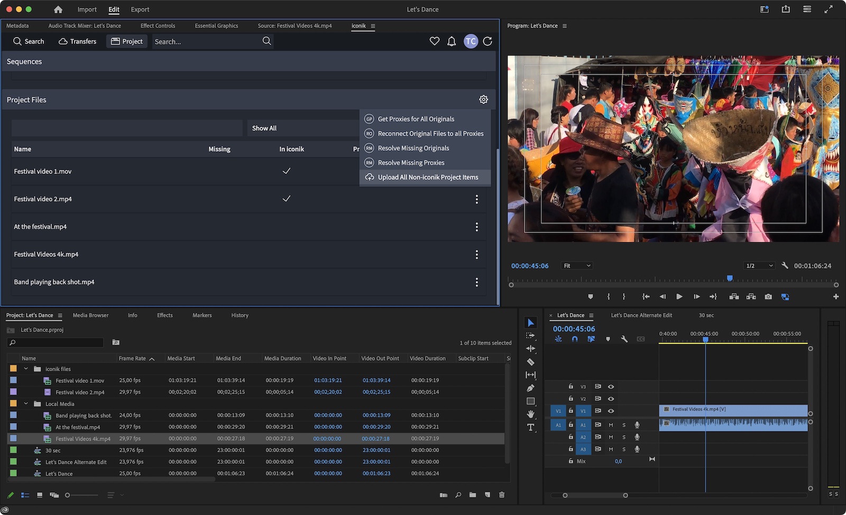846x515 pixels.
Task: Choose the Type tool
Action: pos(530,427)
